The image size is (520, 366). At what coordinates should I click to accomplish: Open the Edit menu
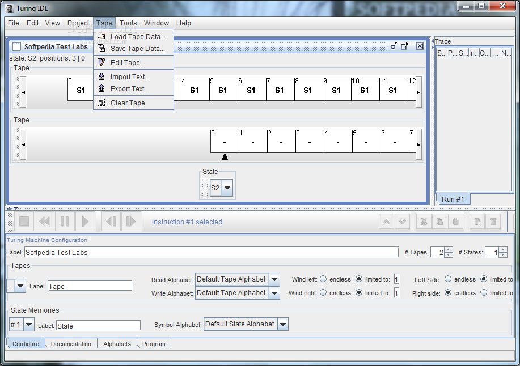(32, 23)
